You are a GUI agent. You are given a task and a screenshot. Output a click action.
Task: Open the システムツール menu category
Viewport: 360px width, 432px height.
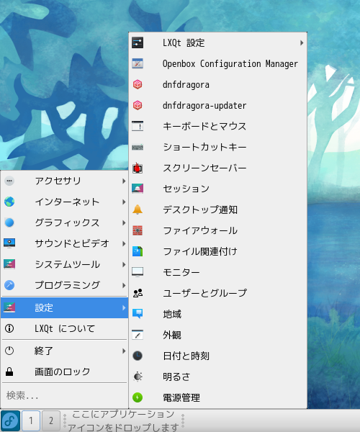(x=65, y=264)
